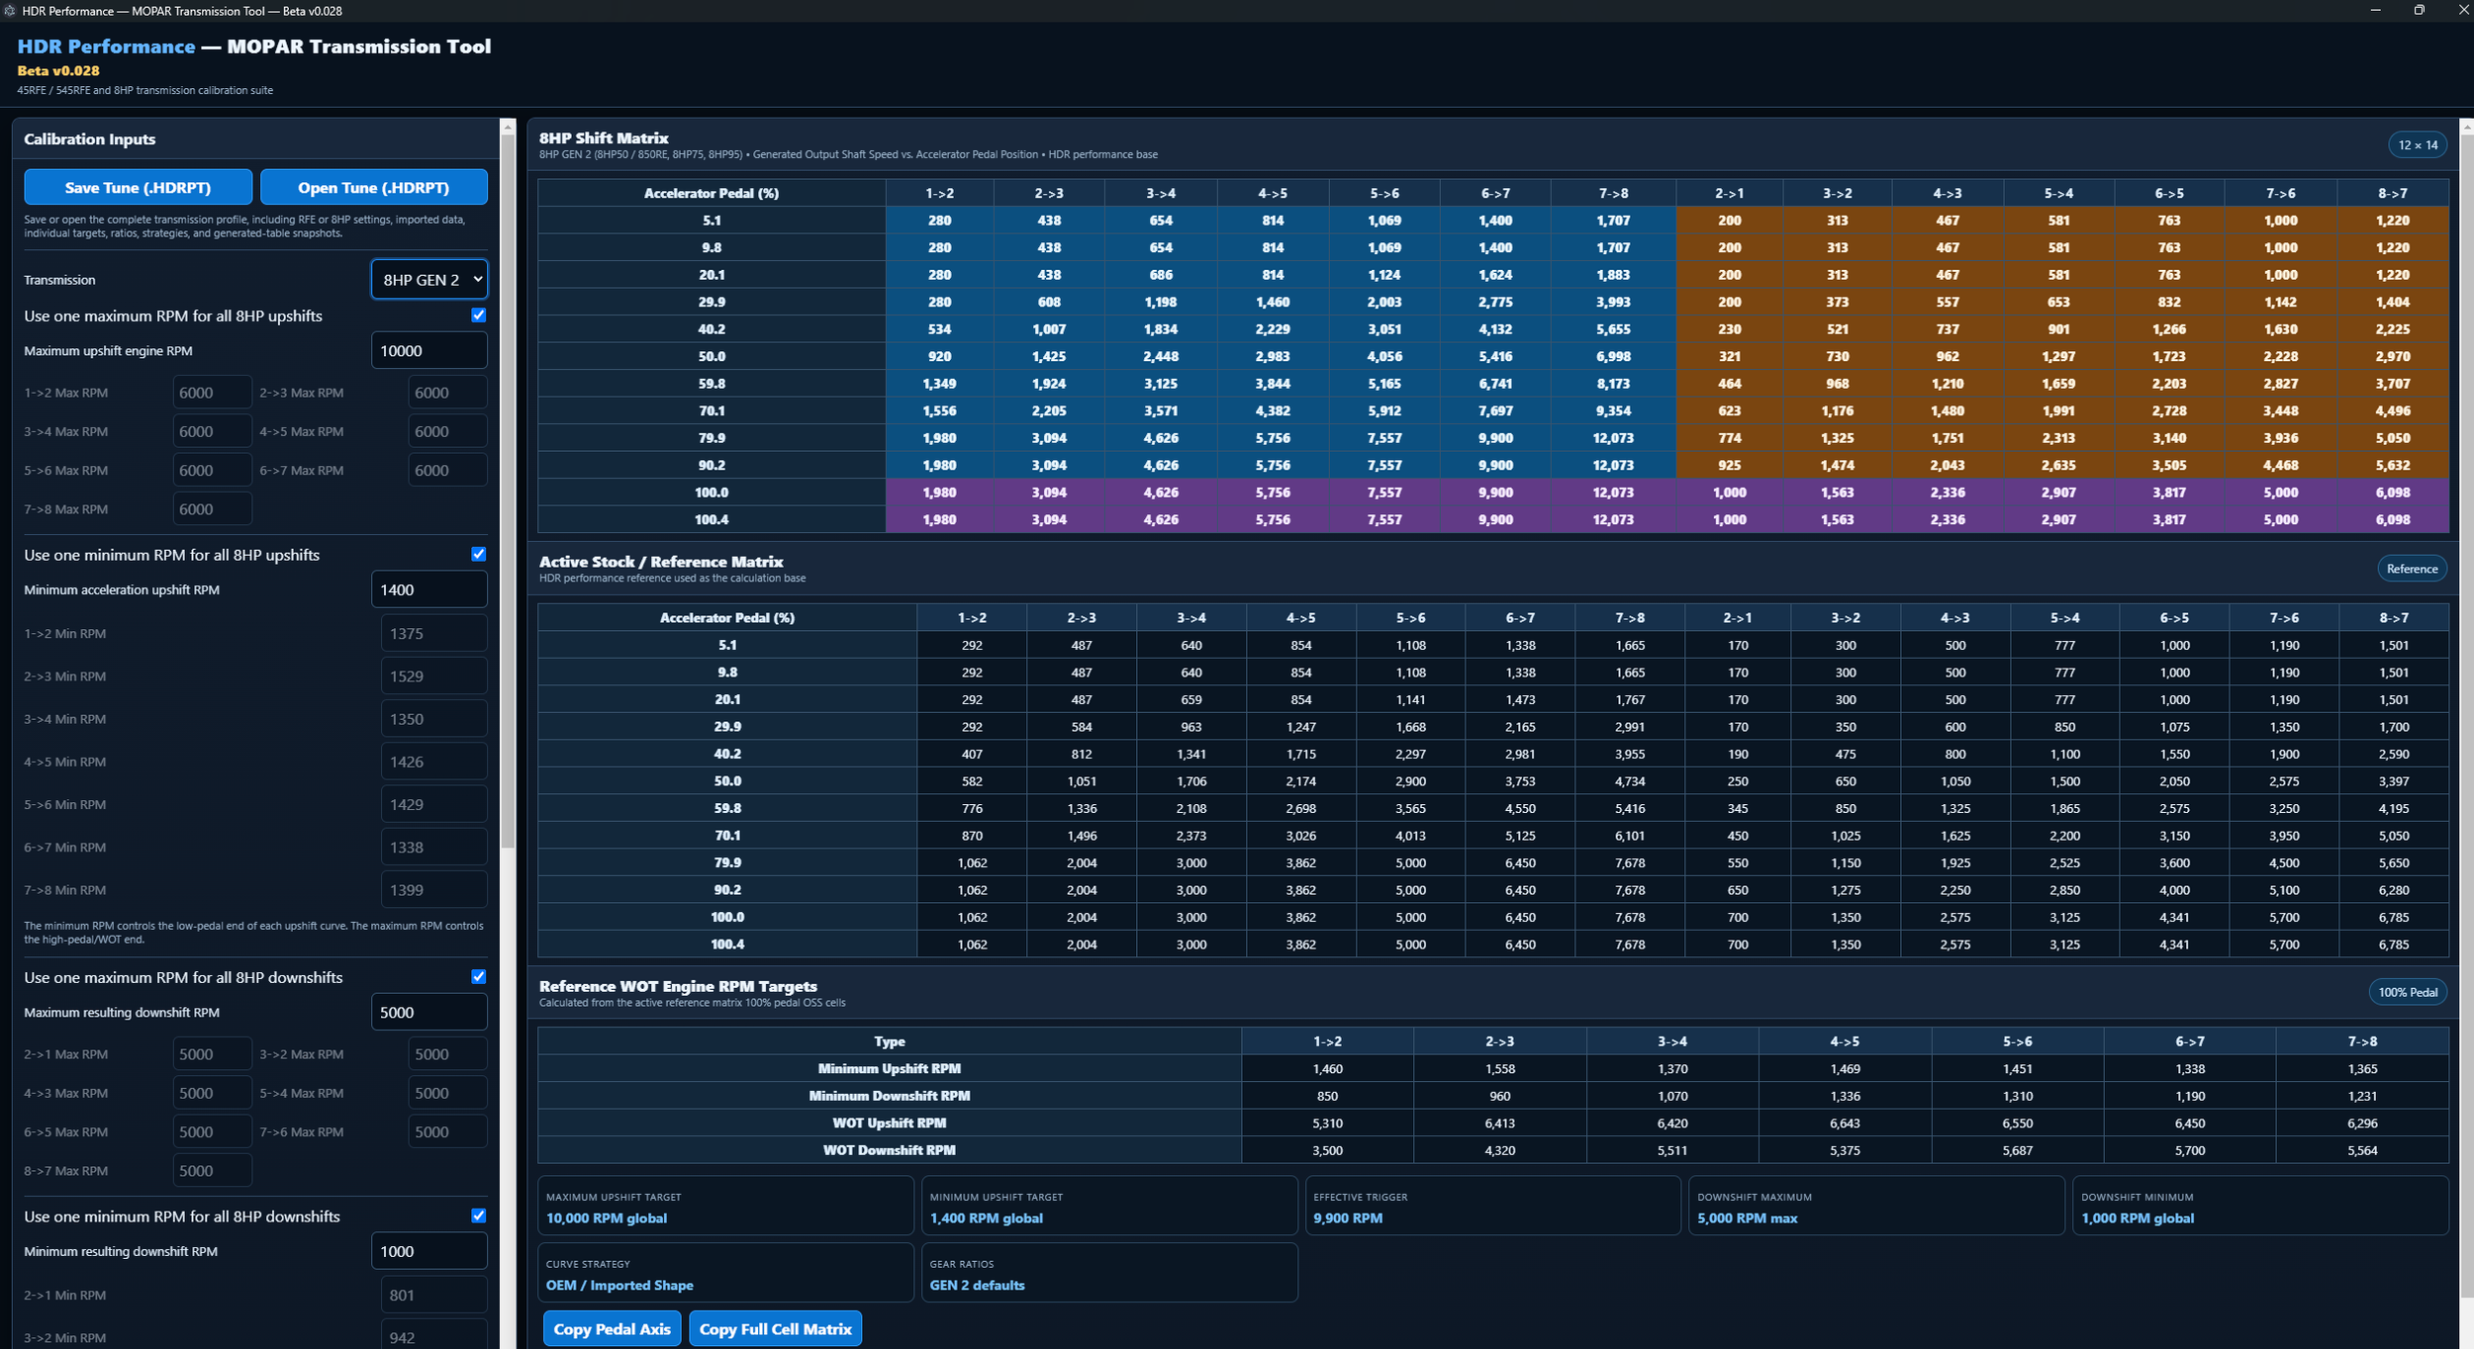The height and width of the screenshot is (1349, 2474).
Task: Click the Gear Ratios GEN 2 defaults card
Action: click(x=1109, y=1273)
